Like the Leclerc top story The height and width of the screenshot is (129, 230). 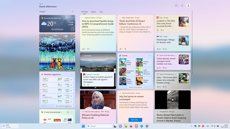click(84, 84)
